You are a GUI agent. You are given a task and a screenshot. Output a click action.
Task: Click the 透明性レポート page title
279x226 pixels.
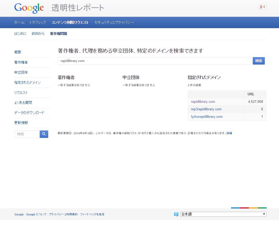pos(78,8)
